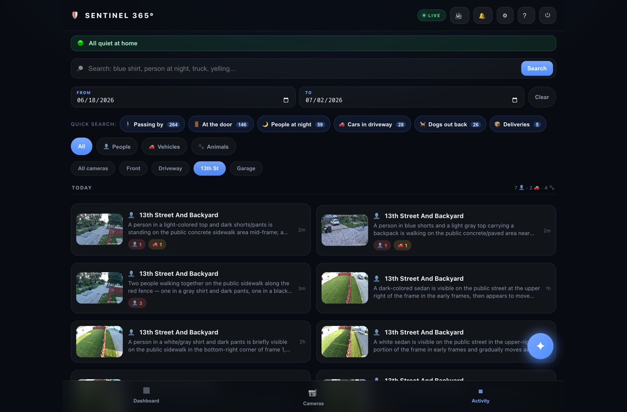
Task: Open thumbnail of two people walking event
Action: point(99,288)
